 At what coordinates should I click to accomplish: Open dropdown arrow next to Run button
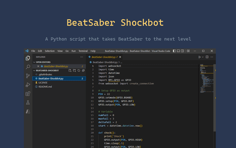point(203,57)
